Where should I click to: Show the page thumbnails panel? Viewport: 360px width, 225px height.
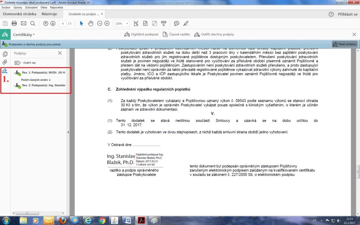coord(5,54)
